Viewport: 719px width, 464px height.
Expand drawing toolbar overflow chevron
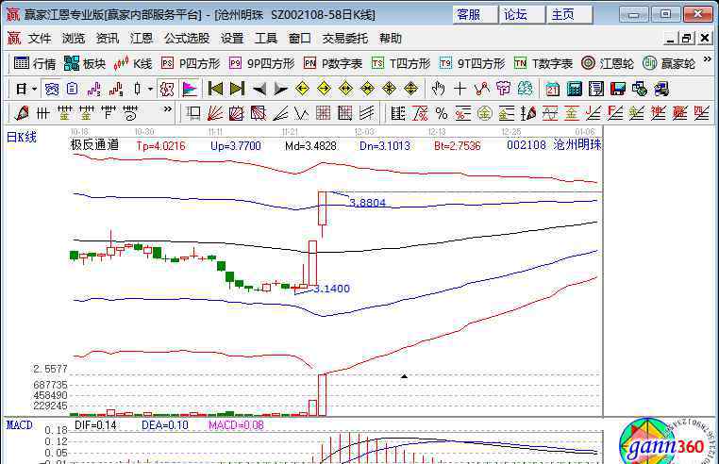tap(167, 109)
